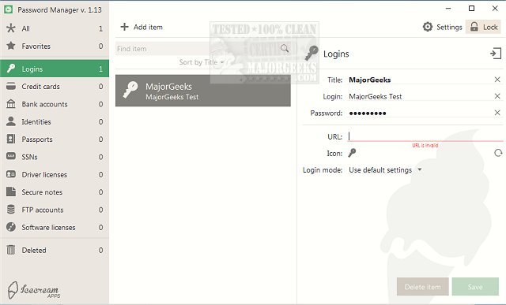Lock the password vault
Screen dimensions: 506x305
pos(483,27)
